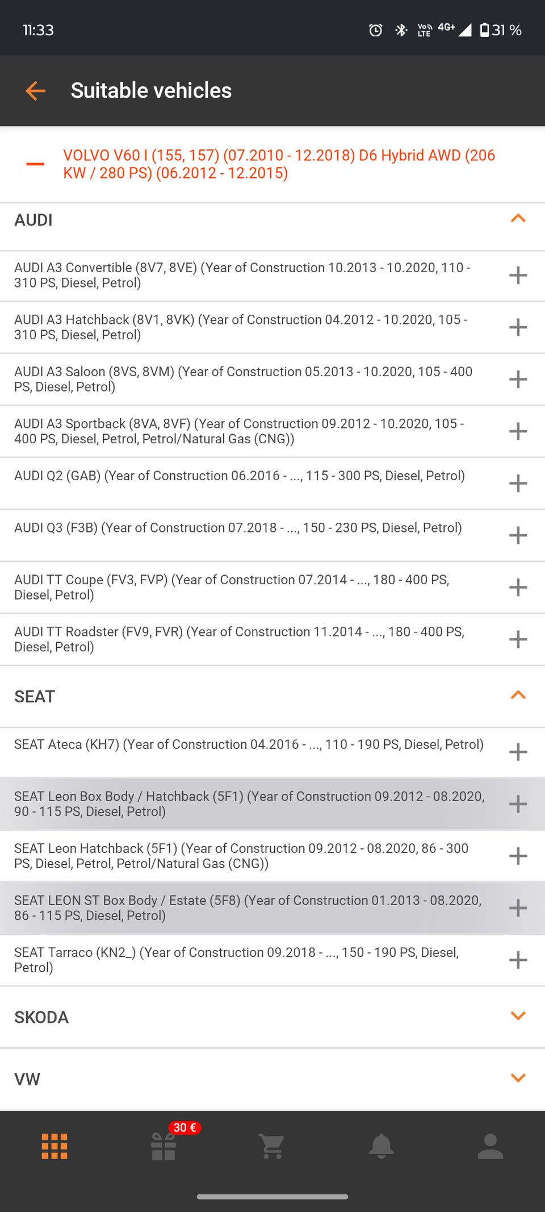Open the shopping cart
Viewport: 545px width, 1212px height.
click(x=272, y=1146)
